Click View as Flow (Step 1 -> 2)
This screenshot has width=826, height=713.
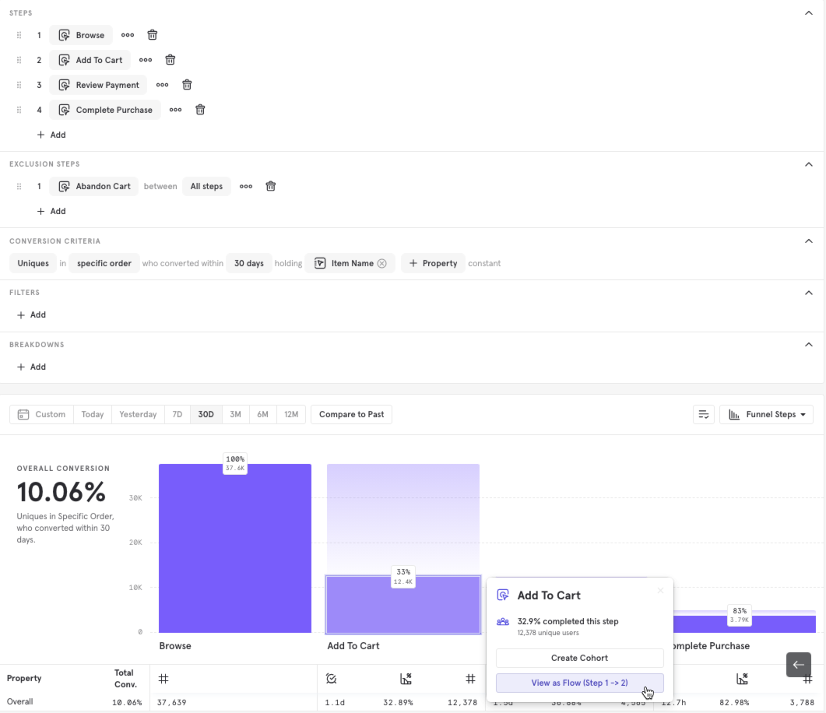click(x=578, y=683)
